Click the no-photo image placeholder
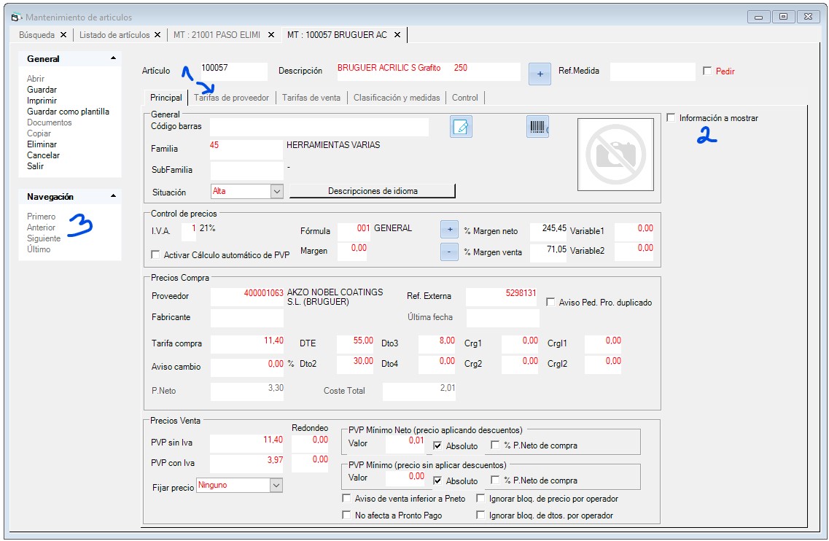The image size is (829, 541). point(615,155)
